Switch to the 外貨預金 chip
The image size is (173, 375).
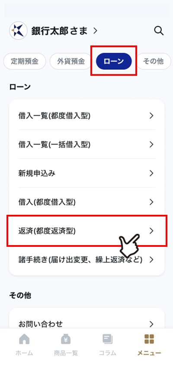click(x=71, y=61)
